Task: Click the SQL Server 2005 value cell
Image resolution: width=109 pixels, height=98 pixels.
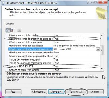Action: [74, 49]
